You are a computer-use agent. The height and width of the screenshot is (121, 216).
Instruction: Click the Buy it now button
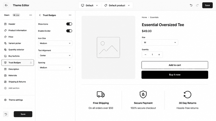[x=175, y=75]
